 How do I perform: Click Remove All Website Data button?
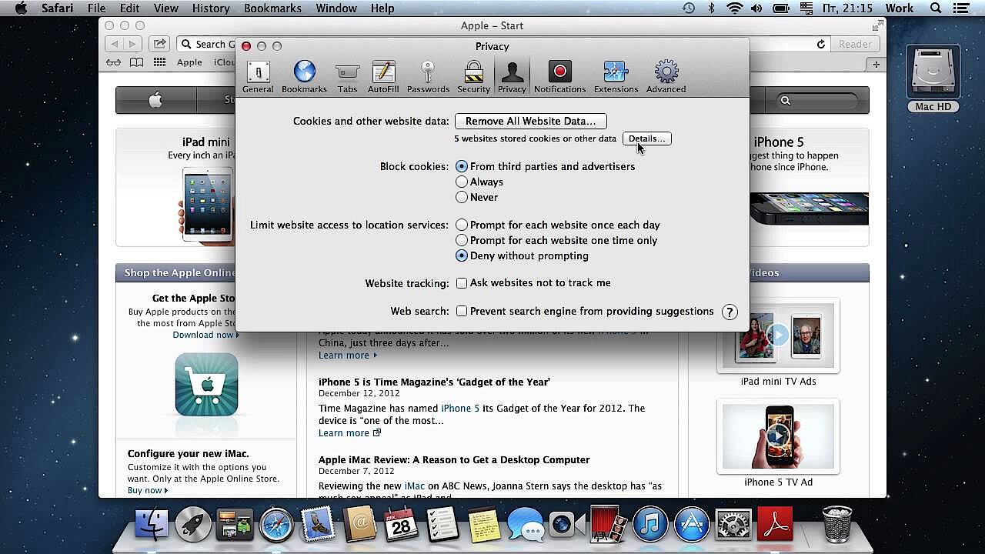click(x=531, y=122)
